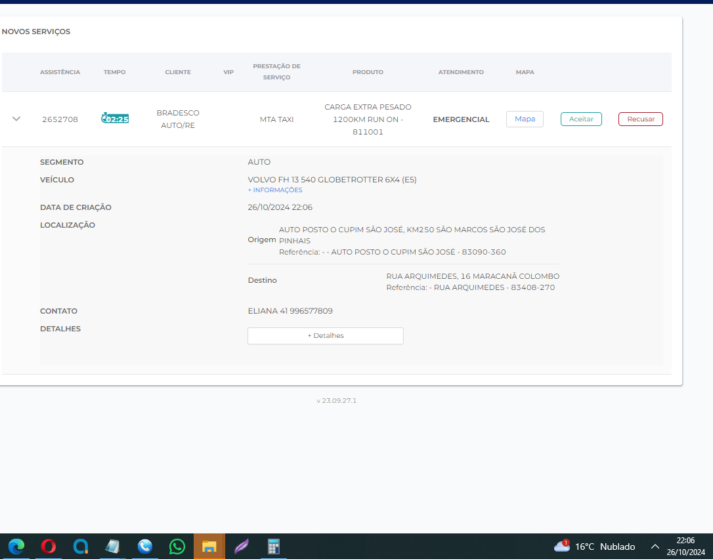Click the version text v 23.09.27.1

[x=337, y=400]
